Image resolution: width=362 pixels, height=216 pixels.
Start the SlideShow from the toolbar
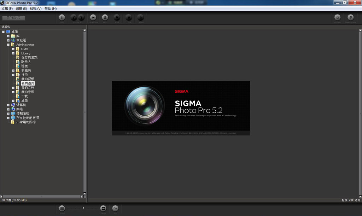pos(93,17)
